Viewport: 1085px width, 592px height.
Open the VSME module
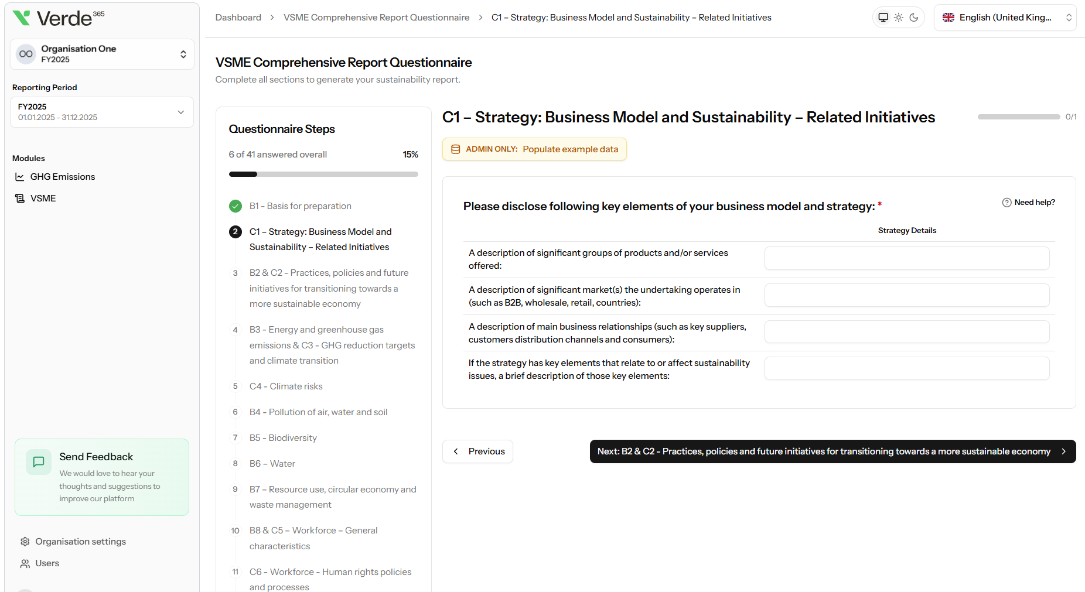click(43, 198)
